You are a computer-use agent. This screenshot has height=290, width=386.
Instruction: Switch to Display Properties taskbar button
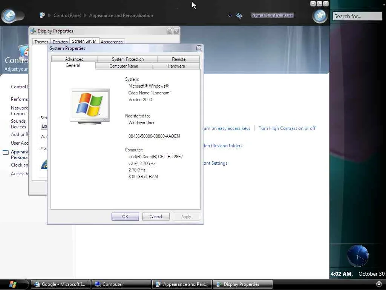coord(242,284)
